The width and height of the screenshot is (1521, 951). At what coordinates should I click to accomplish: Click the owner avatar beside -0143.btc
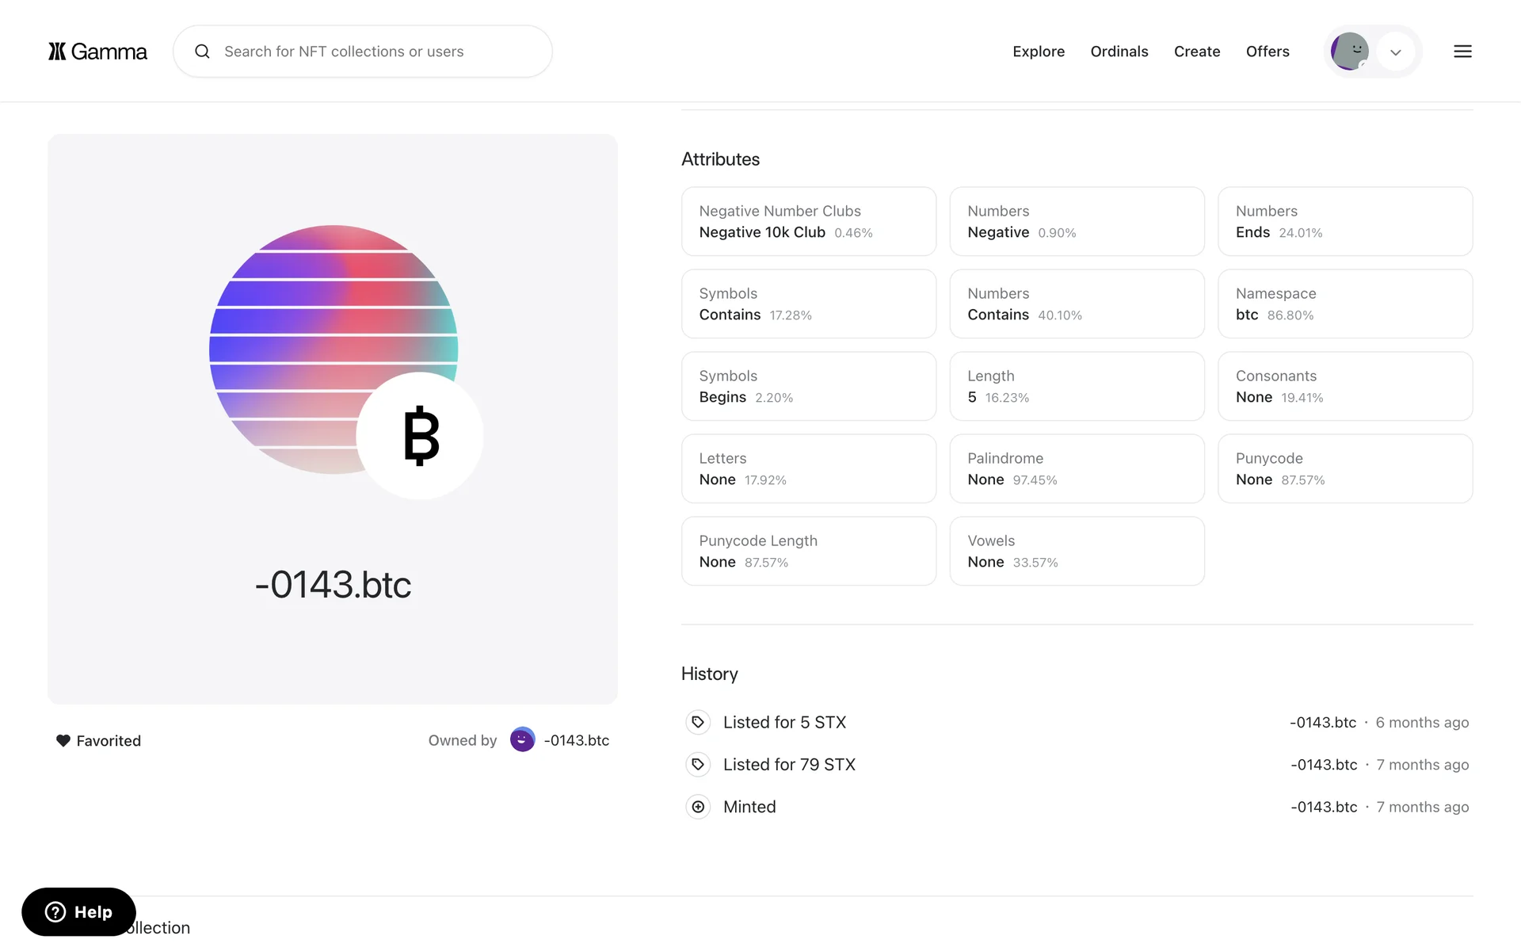(522, 740)
